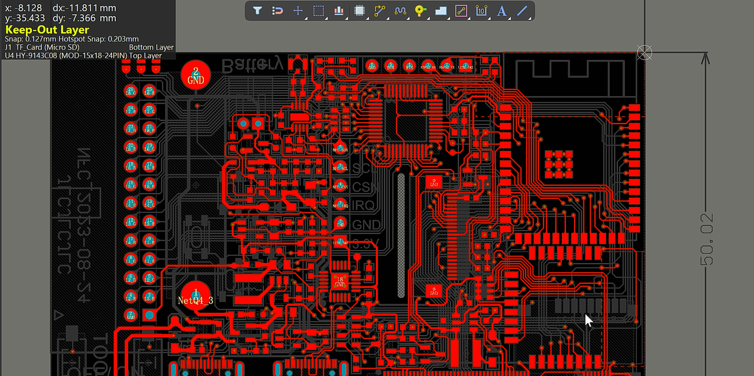Select the Move Objects cross-arrow tool
The image size is (754, 376).
point(298,11)
